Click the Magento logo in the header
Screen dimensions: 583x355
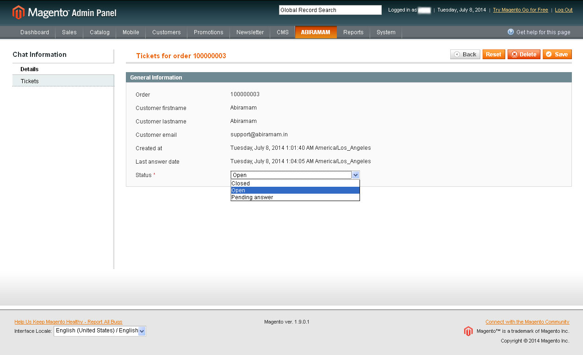(x=64, y=12)
